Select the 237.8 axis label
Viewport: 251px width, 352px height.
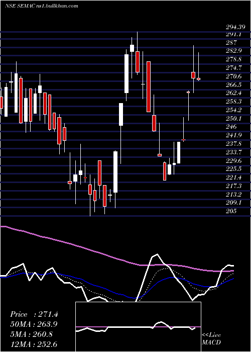coord(233,144)
